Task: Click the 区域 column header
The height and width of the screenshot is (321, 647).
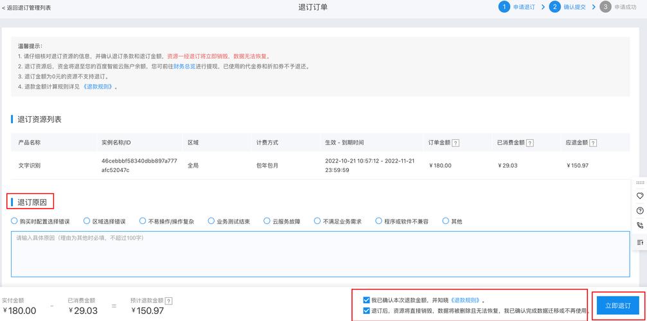Action: [x=193, y=143]
